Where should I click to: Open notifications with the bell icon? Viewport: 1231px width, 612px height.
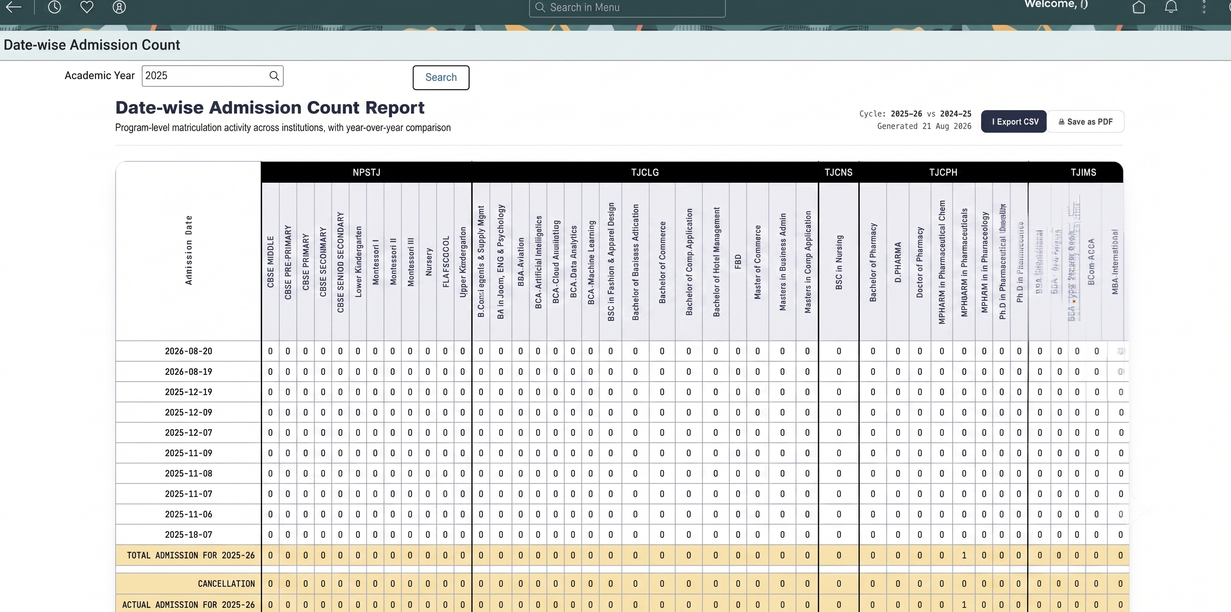[x=1171, y=7]
